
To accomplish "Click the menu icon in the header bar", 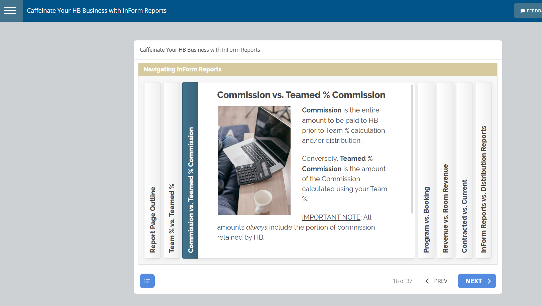I will coord(11,10).
